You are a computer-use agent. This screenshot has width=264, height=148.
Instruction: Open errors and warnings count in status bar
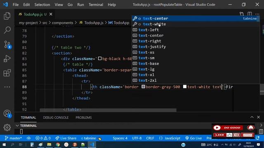coord(43,138)
